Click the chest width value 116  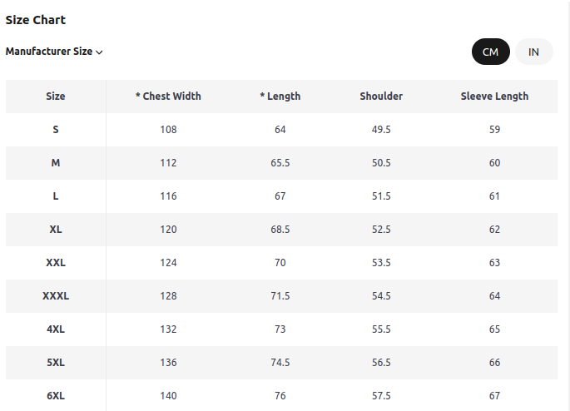coord(168,196)
